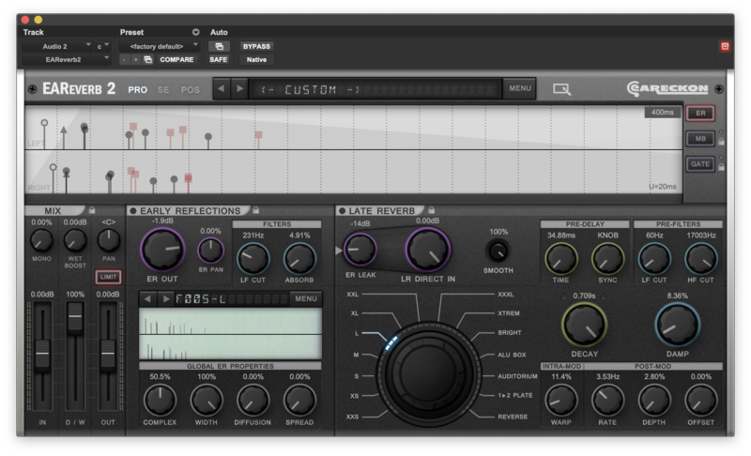Screen dimensions: 751x456
Task: Open the Audio 2 track selector dropdown
Action: (58, 45)
